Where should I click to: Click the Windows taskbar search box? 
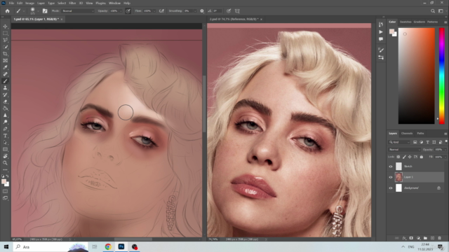tap(51, 247)
